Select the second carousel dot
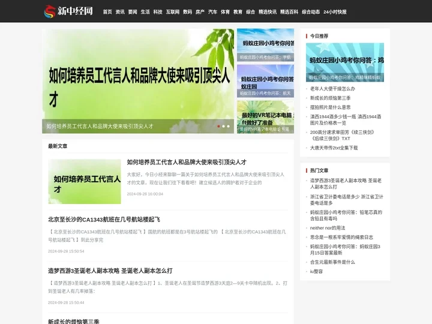 [x=223, y=126]
